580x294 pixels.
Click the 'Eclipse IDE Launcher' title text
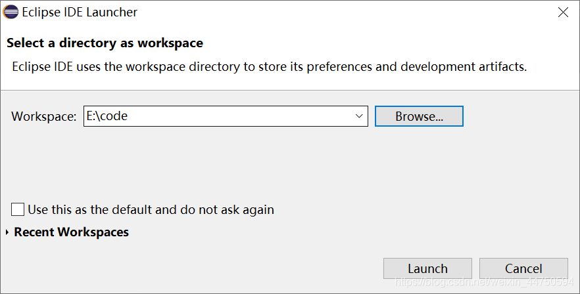point(80,12)
